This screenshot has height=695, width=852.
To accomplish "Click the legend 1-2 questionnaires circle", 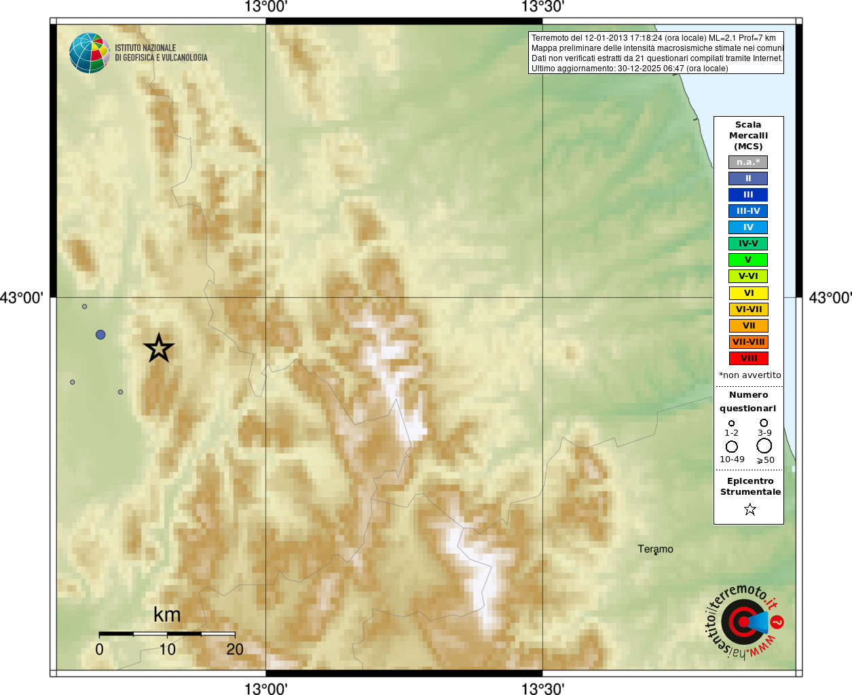I will [x=731, y=424].
